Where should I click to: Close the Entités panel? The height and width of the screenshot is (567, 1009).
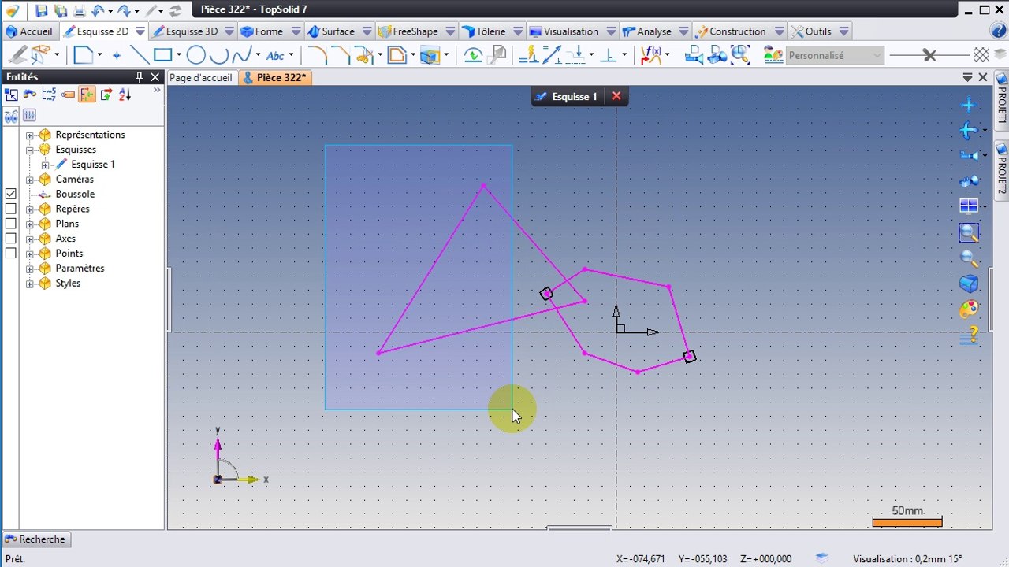(x=155, y=77)
